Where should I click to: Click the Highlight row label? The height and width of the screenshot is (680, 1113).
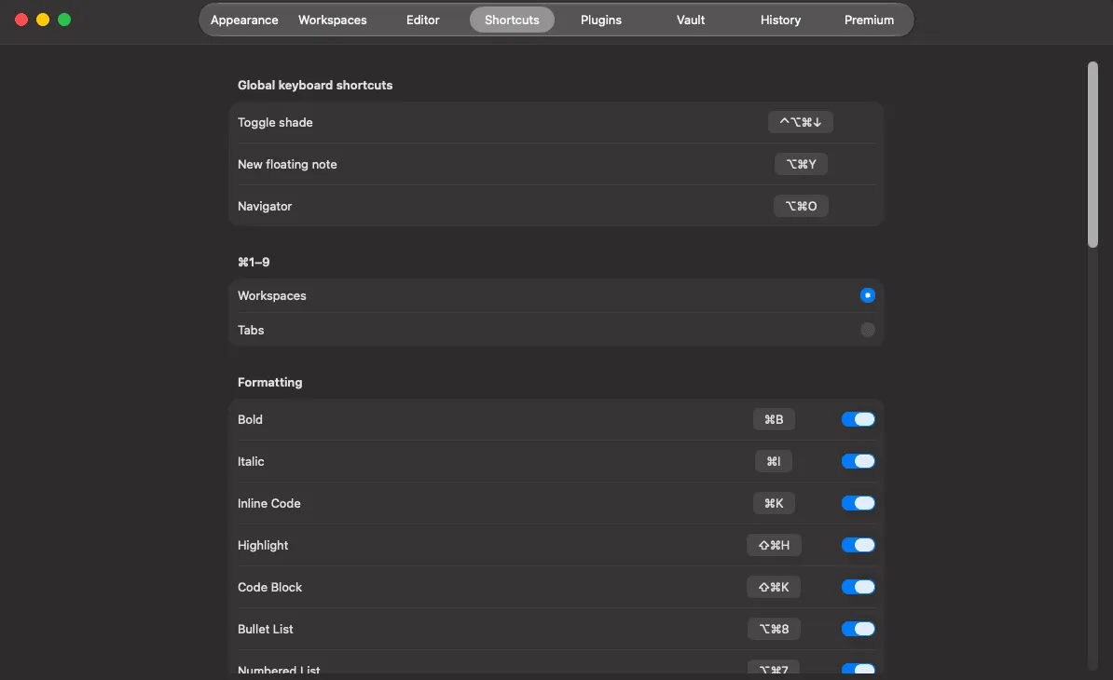tap(263, 545)
